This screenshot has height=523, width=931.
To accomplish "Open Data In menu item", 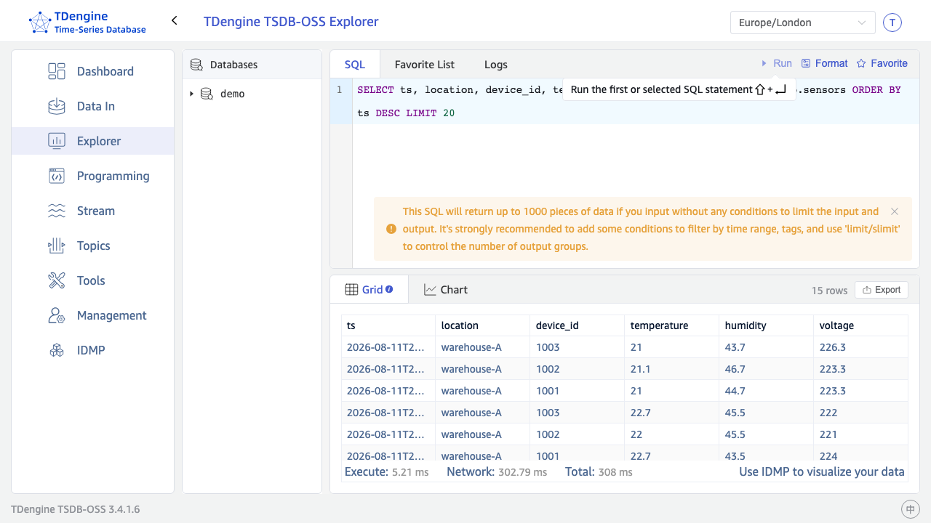I will coord(92,106).
